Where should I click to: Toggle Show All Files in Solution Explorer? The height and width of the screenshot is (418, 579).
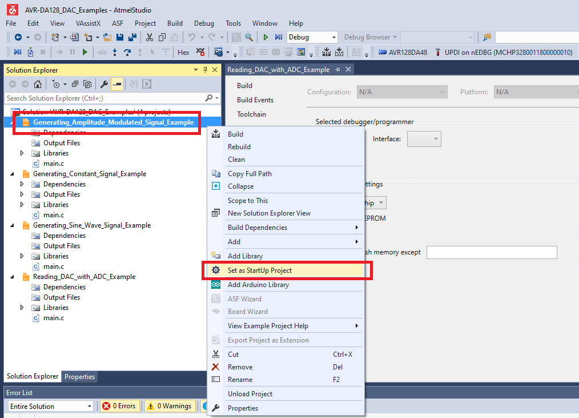87,84
